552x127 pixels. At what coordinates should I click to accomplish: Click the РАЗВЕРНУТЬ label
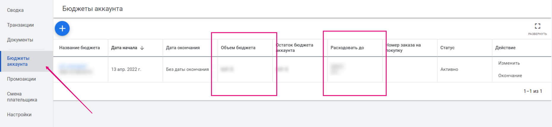coord(537,34)
